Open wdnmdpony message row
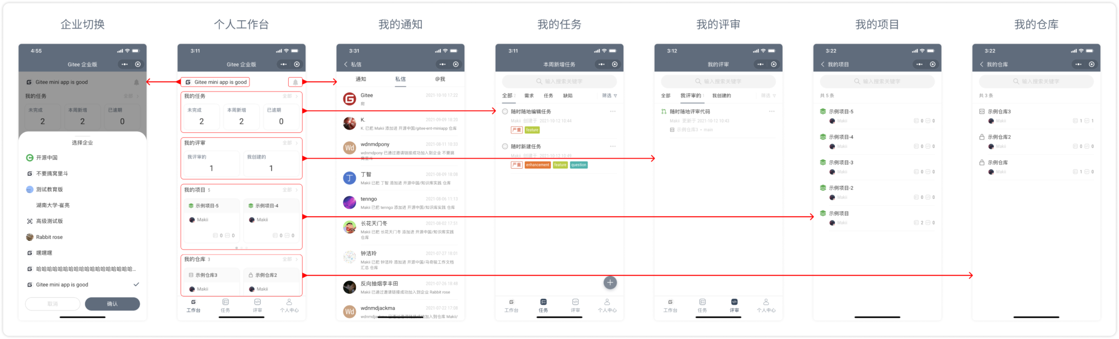The image size is (1119, 339). tap(401, 150)
